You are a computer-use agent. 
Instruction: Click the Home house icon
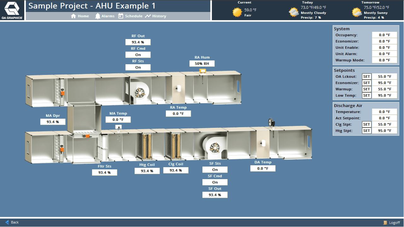pyautogui.click(x=73, y=16)
